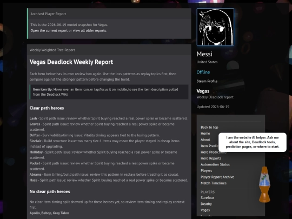Click the Drifter hero entry text
The height and width of the screenshot is (219, 292).
pos(95,135)
